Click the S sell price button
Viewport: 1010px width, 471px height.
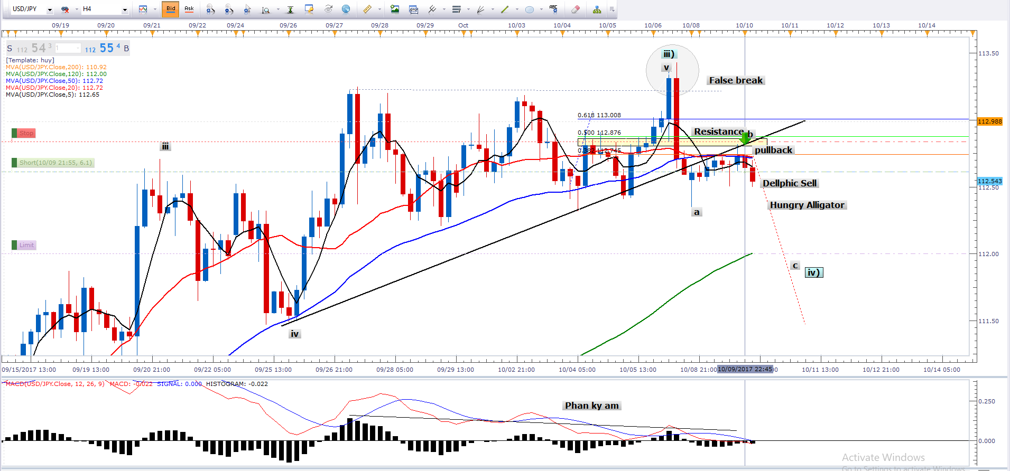point(10,49)
